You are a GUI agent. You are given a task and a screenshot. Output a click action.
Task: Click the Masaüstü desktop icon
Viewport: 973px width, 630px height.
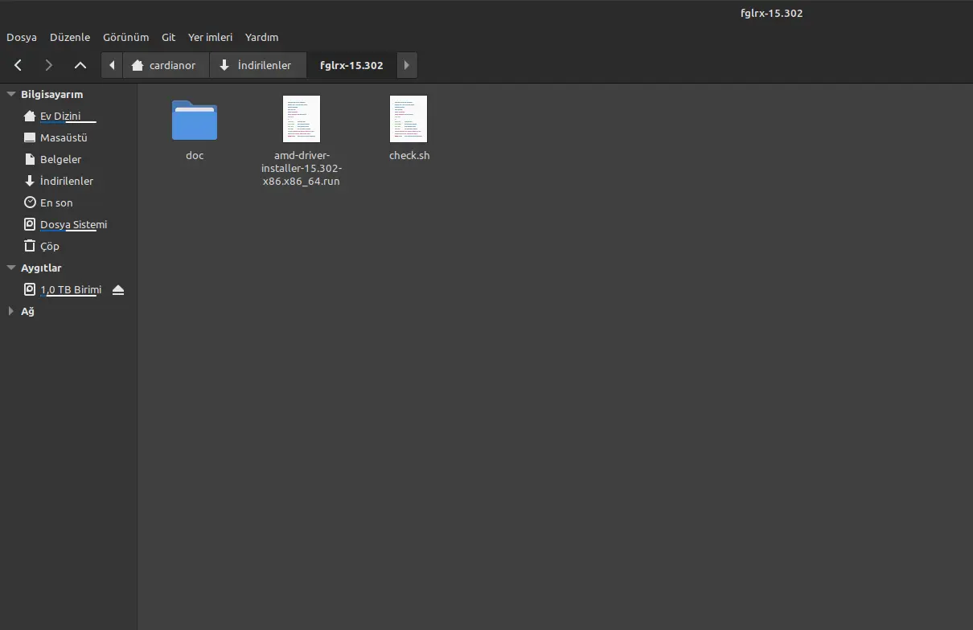tap(30, 137)
